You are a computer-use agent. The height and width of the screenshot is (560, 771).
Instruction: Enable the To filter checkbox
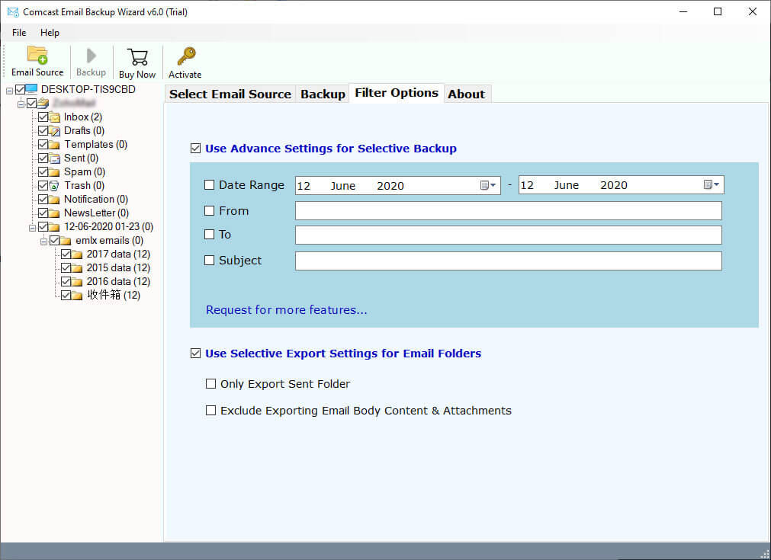point(210,235)
